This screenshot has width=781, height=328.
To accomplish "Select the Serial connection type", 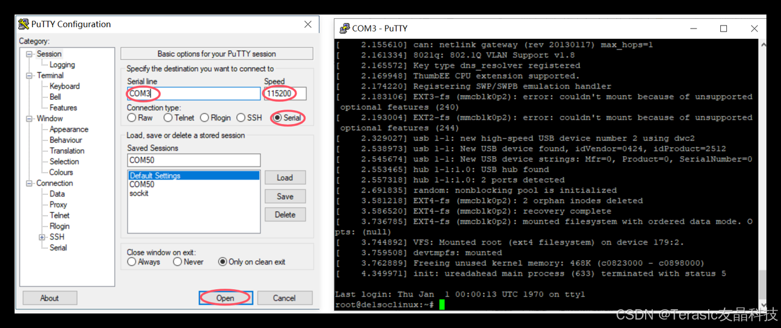I will tap(287, 117).
